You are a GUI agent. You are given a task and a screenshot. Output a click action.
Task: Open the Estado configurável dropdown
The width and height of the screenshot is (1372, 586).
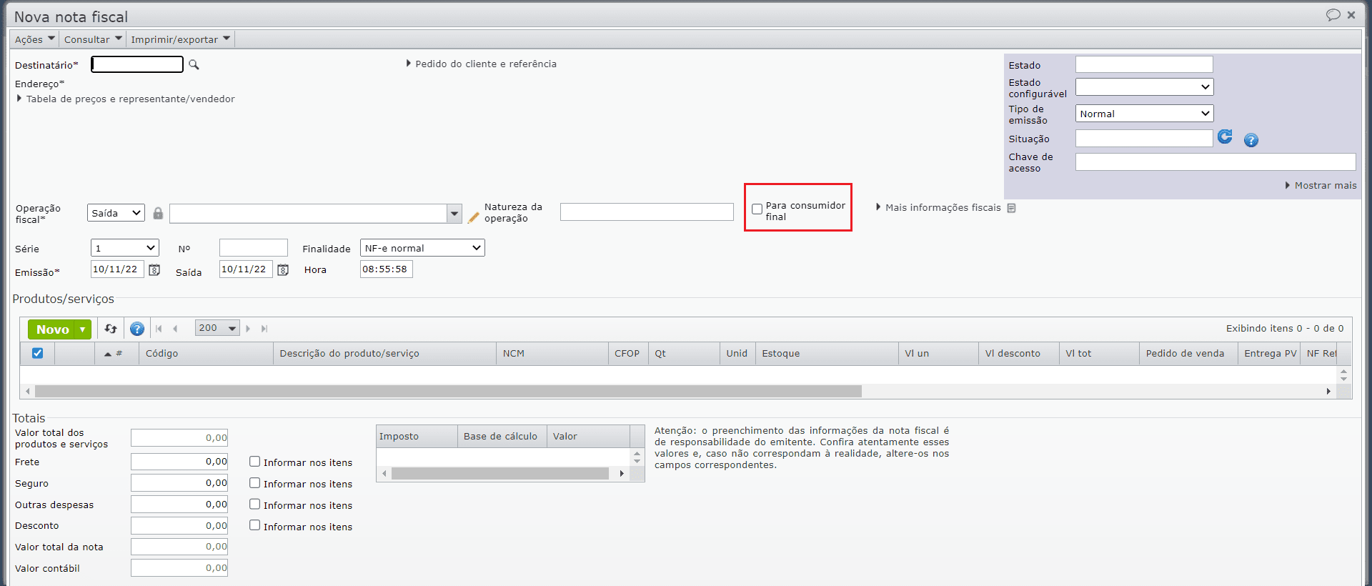(1145, 87)
